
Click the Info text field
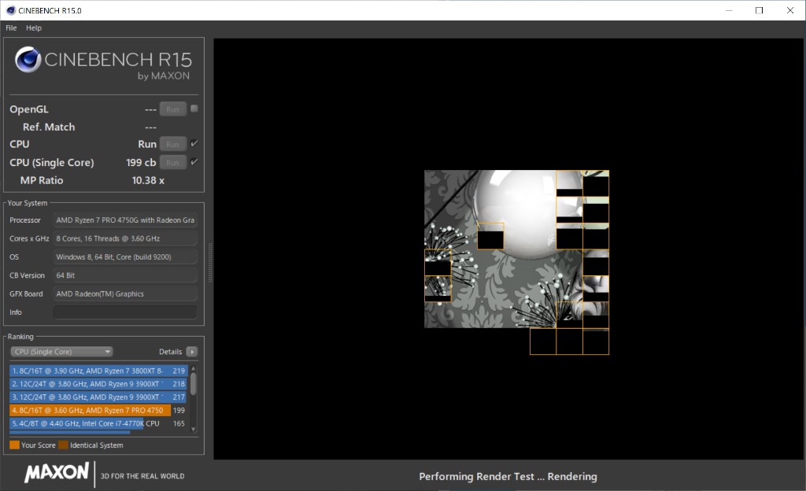[124, 312]
